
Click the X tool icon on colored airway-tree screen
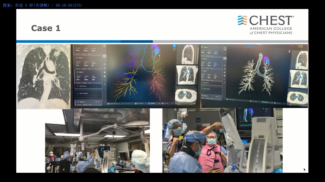tap(105, 76)
